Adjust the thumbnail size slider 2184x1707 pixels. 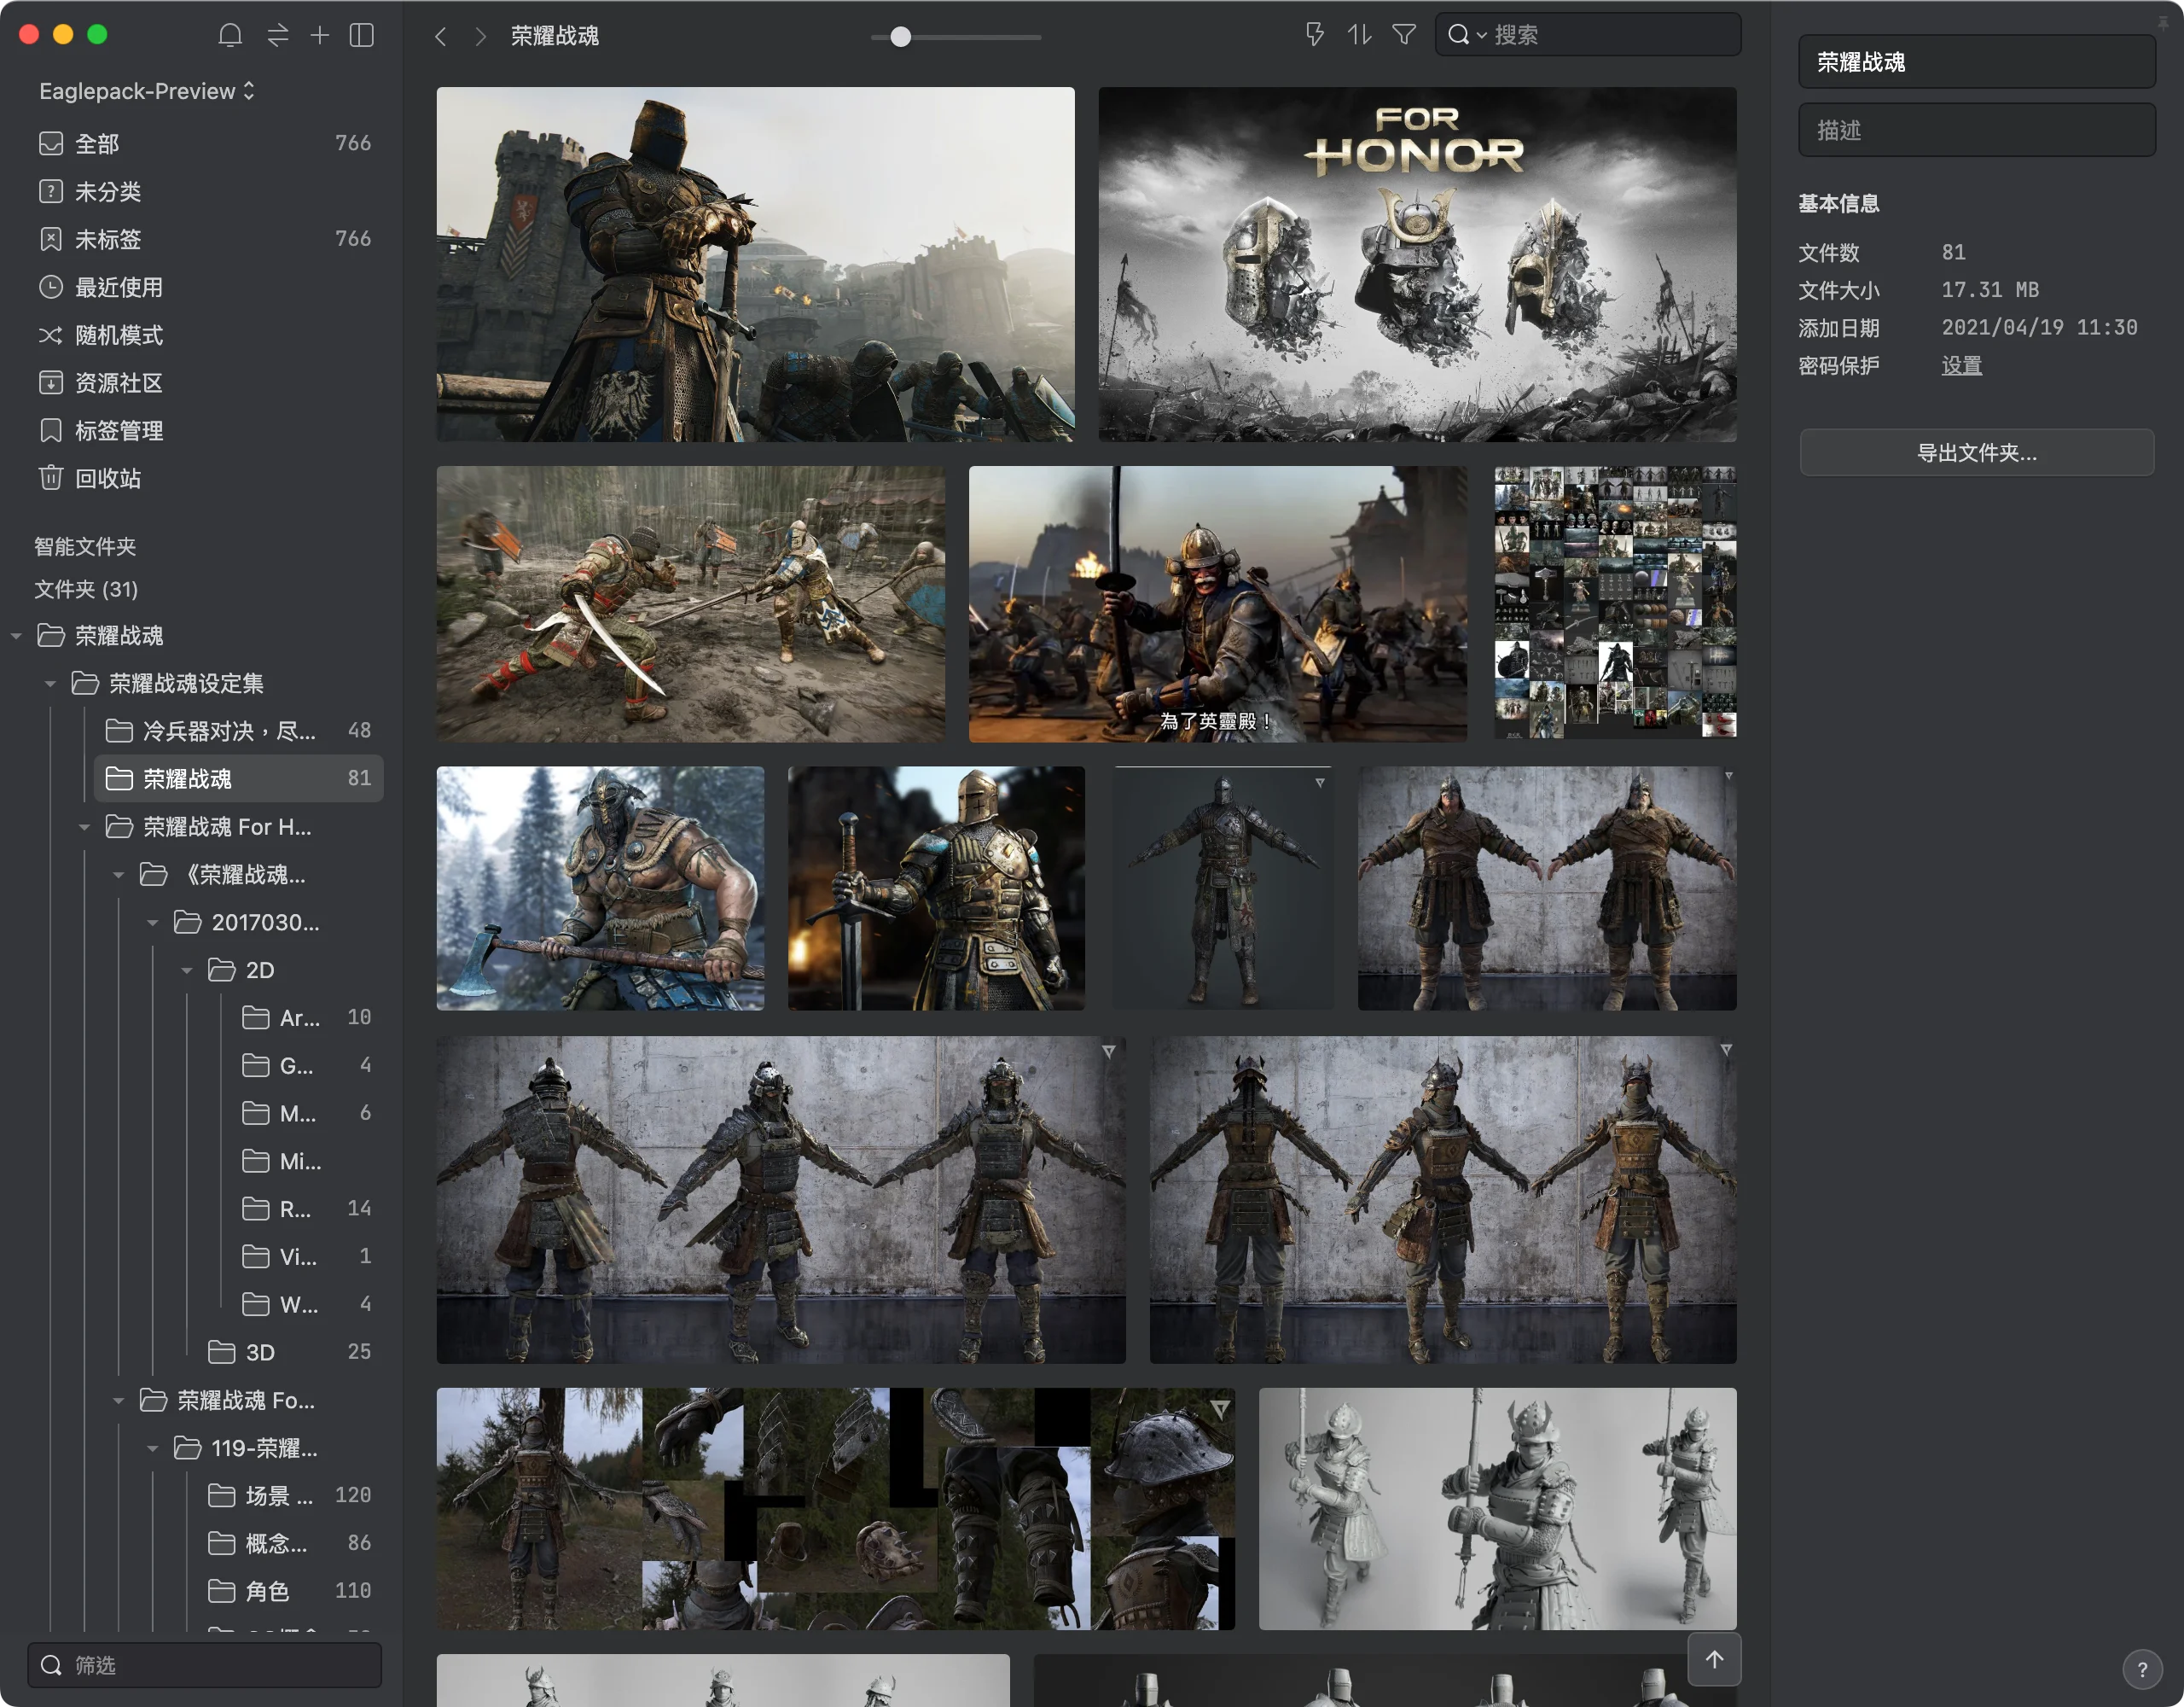[x=901, y=37]
